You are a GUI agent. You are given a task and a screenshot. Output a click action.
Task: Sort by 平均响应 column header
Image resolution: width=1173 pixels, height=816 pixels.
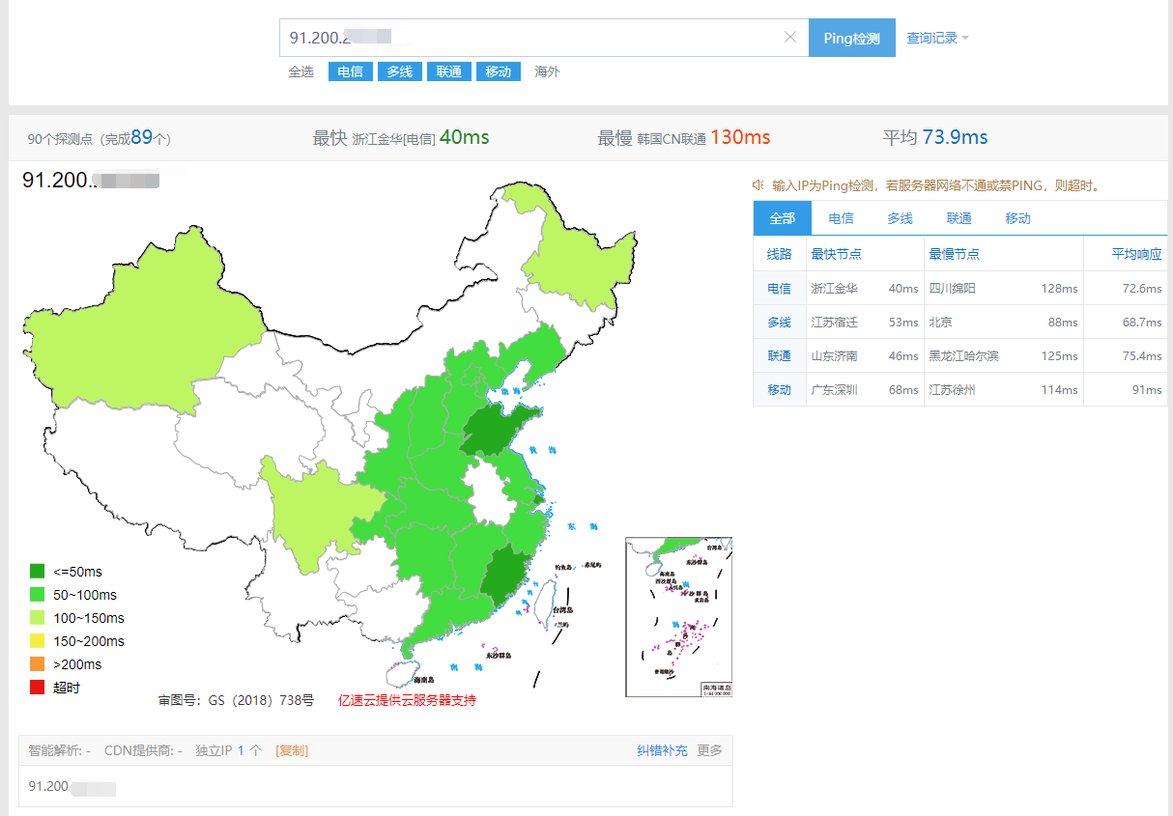pos(1136,254)
